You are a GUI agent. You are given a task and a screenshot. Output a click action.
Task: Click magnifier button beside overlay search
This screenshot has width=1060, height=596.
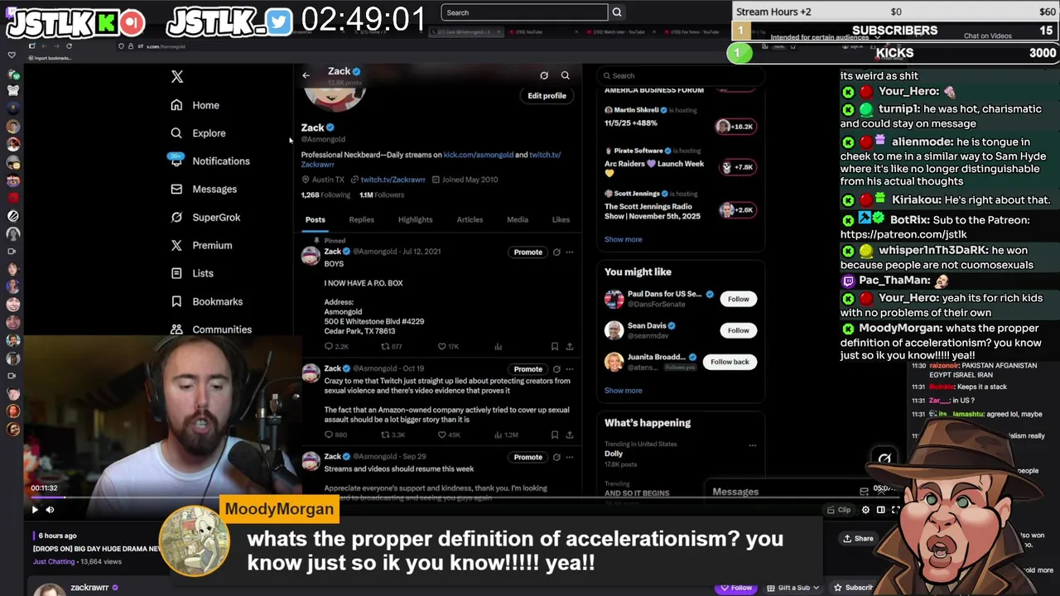(616, 12)
